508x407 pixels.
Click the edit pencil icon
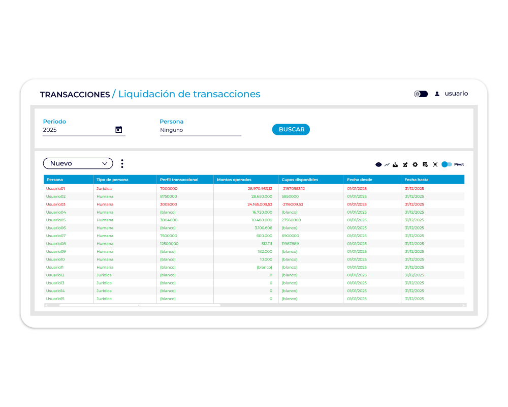point(405,164)
